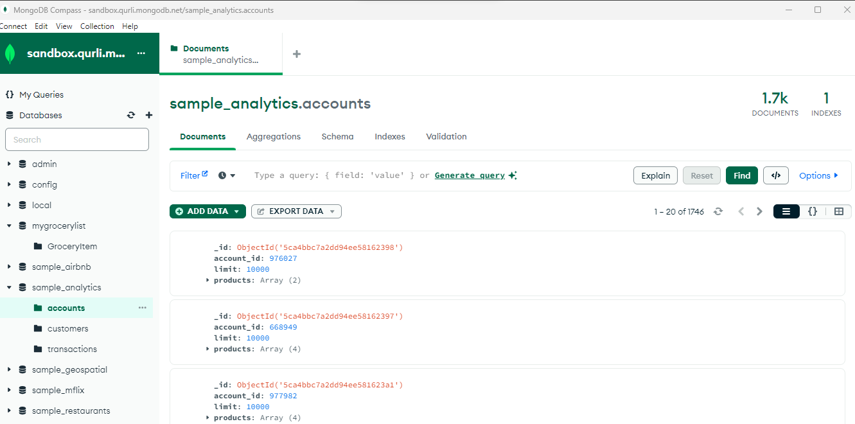Click the Generate query sparkle icon

(x=513, y=175)
